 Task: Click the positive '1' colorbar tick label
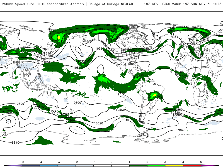(x=129, y=162)
